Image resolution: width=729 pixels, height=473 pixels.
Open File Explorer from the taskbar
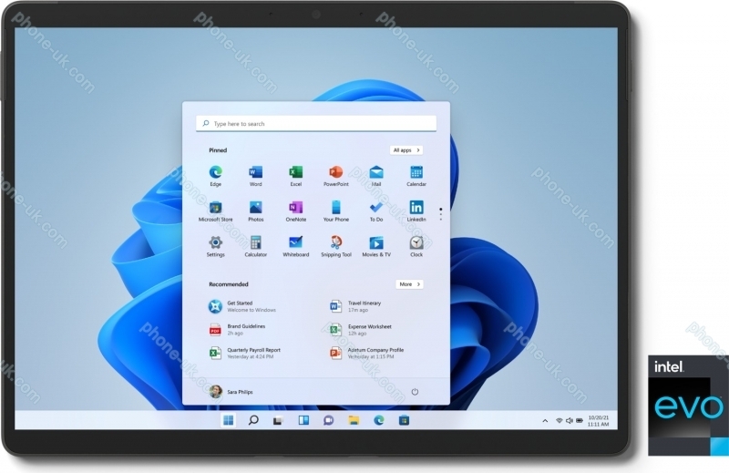click(x=354, y=420)
